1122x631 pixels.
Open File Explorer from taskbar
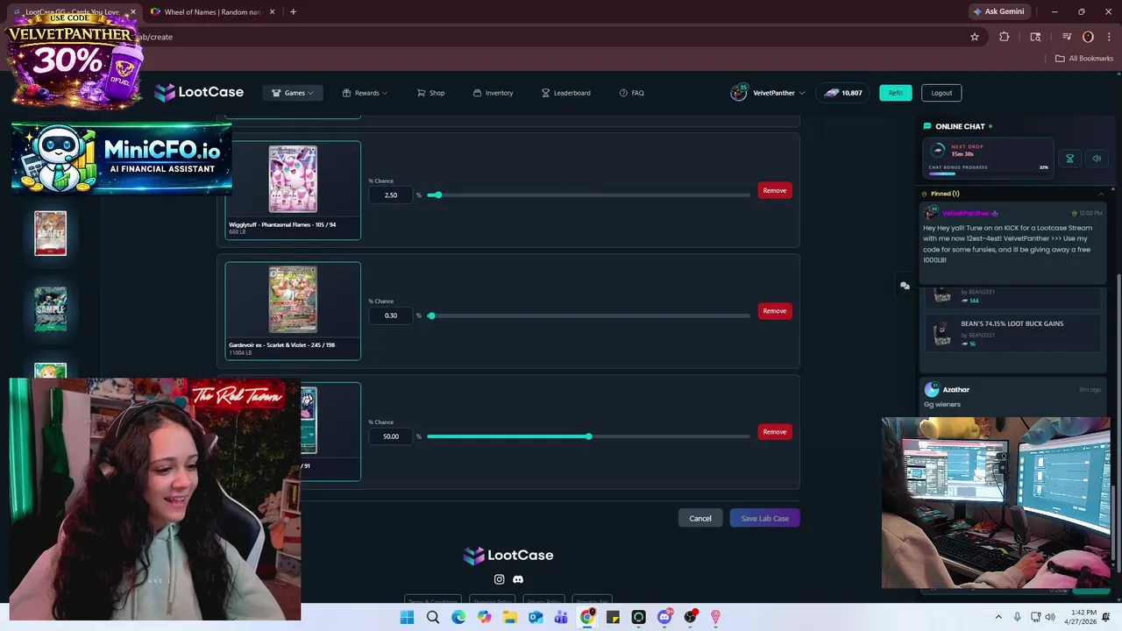tap(510, 618)
